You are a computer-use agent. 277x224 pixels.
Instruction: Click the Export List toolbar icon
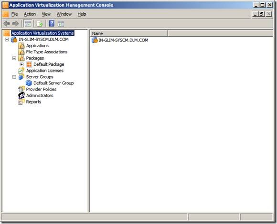tap(40, 24)
